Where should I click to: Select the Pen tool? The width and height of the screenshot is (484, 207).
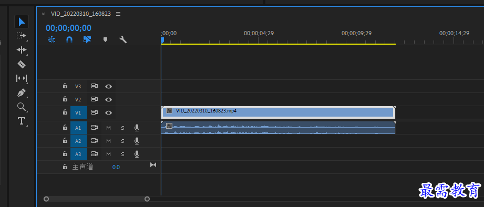(x=22, y=92)
